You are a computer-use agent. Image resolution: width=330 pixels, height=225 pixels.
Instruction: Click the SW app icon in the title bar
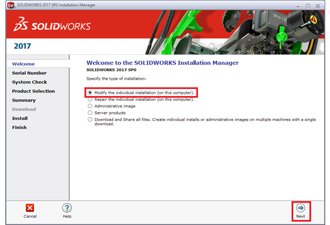click(11, 5)
